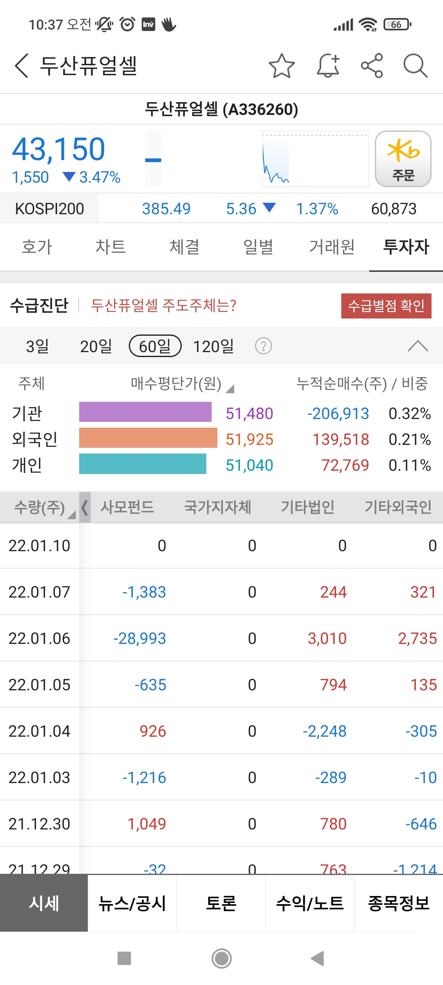Tap the Wi-Fi status icon
The height and width of the screenshot is (985, 443).
click(368, 25)
